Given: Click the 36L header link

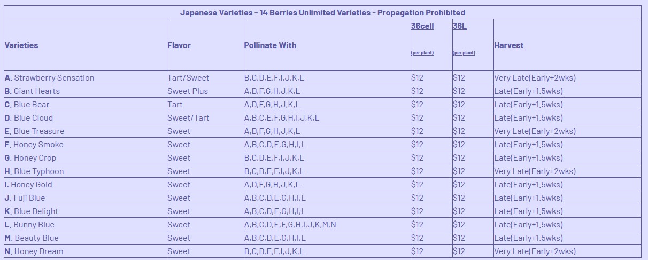Looking at the screenshot, I should 460,26.
